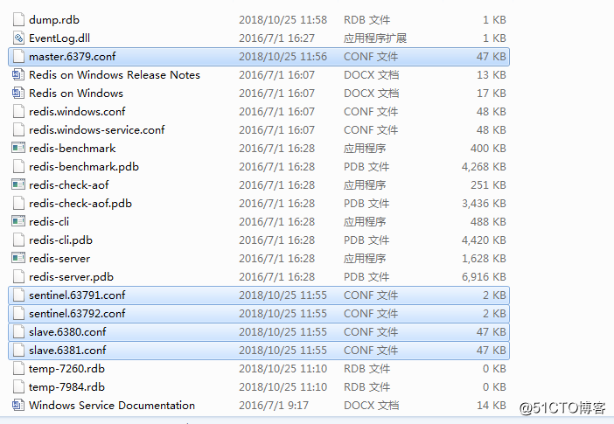Select the redis-benchmark application name
Screen dimensions: 614x424
click(x=73, y=149)
